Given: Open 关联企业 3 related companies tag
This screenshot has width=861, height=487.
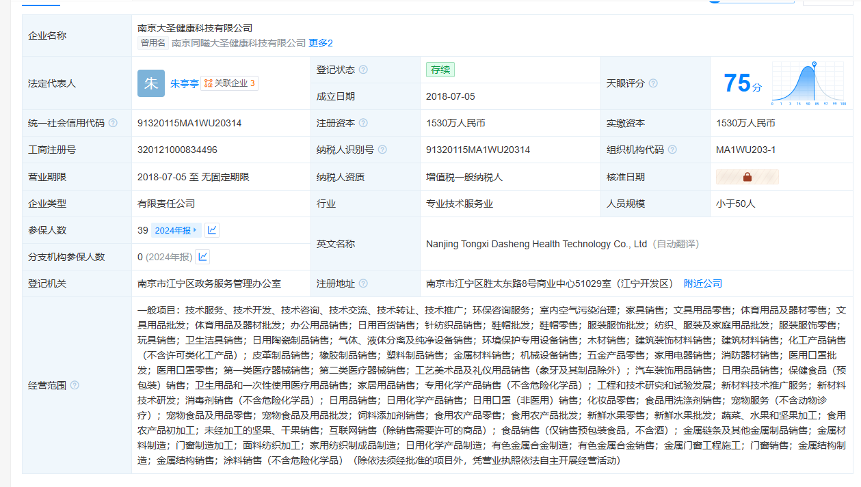Looking at the screenshot, I should (x=230, y=83).
